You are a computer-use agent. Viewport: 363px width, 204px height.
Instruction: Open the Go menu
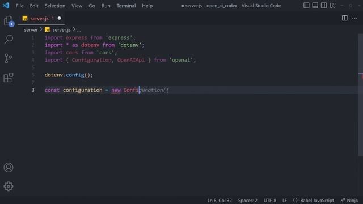[92, 6]
